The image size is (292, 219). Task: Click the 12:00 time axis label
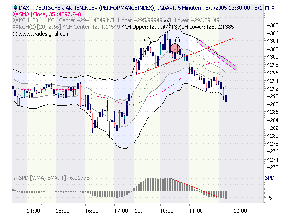[x=240, y=211]
